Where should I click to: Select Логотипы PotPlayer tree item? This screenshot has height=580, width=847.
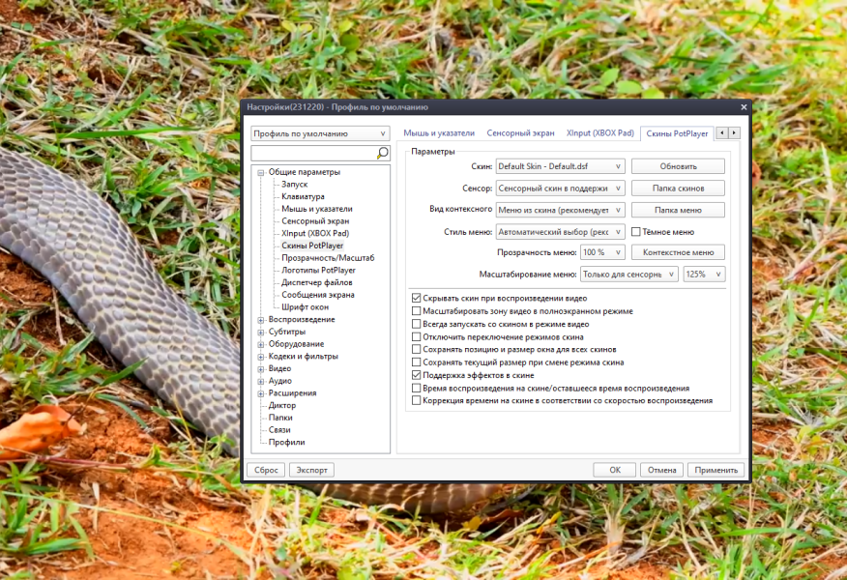(318, 270)
